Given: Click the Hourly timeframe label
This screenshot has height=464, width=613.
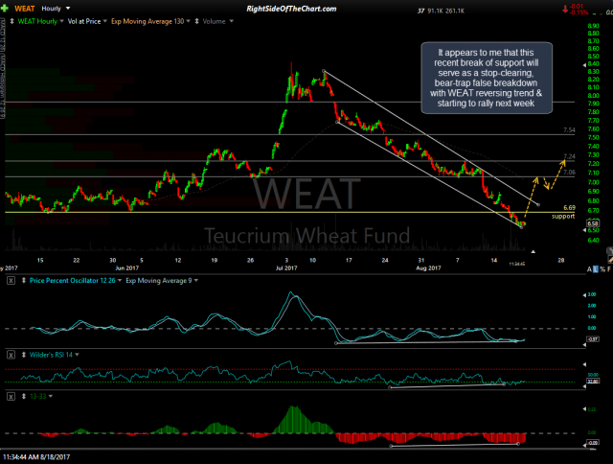Looking at the screenshot, I should pos(51,9).
